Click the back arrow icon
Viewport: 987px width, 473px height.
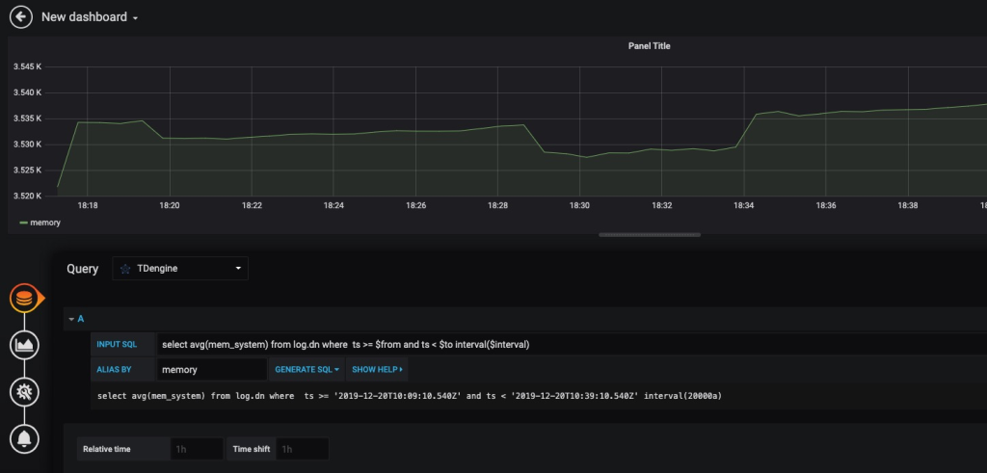(x=21, y=17)
